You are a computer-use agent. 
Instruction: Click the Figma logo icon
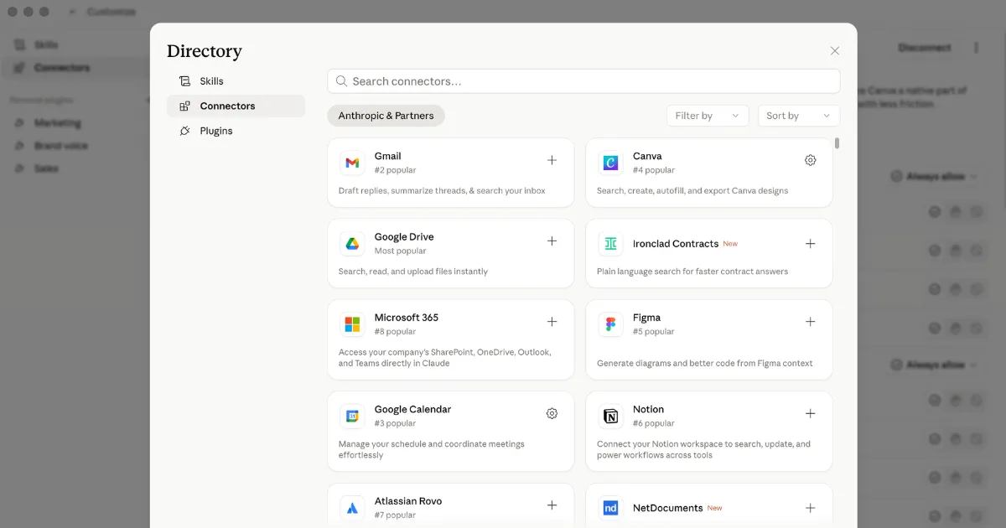[610, 324]
